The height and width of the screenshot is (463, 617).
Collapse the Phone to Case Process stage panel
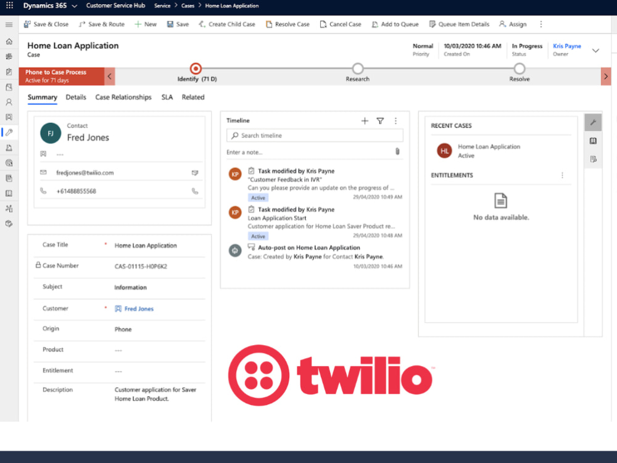109,77
